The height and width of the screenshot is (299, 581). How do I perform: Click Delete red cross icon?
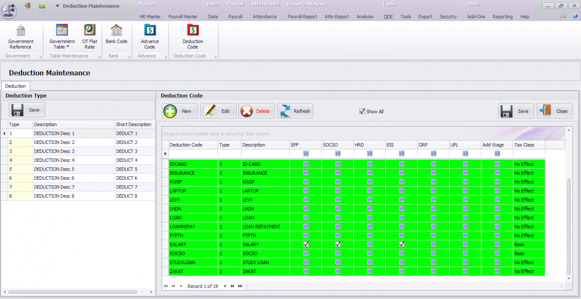coord(247,111)
